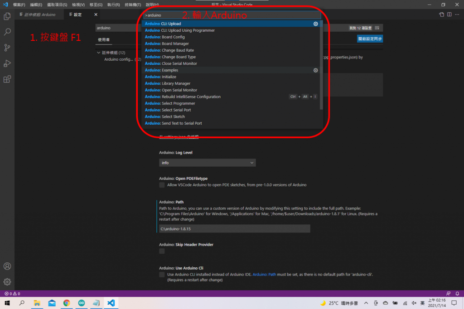Image resolution: width=464 pixels, height=309 pixels.
Task: Open the editor More Actions ellipsis
Action: click(x=457, y=14)
